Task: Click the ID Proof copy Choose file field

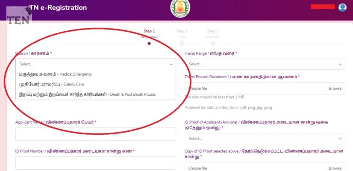Action: click(255, 168)
